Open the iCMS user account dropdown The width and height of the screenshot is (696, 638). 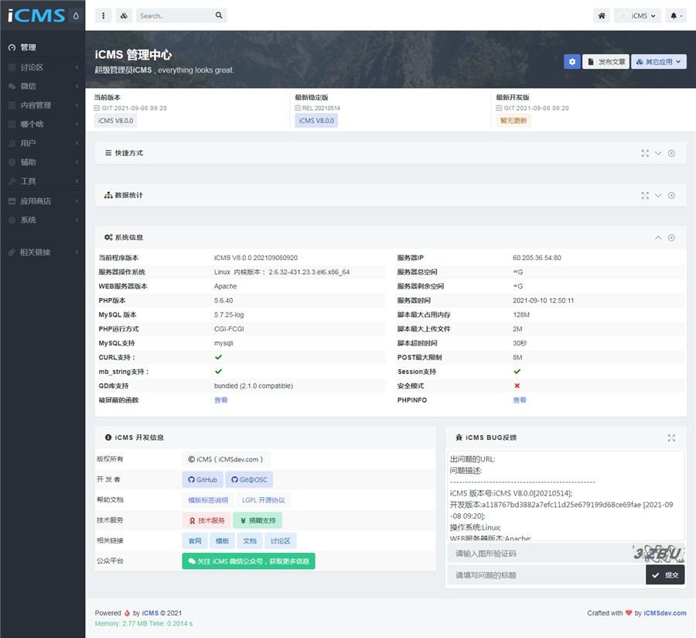click(637, 15)
